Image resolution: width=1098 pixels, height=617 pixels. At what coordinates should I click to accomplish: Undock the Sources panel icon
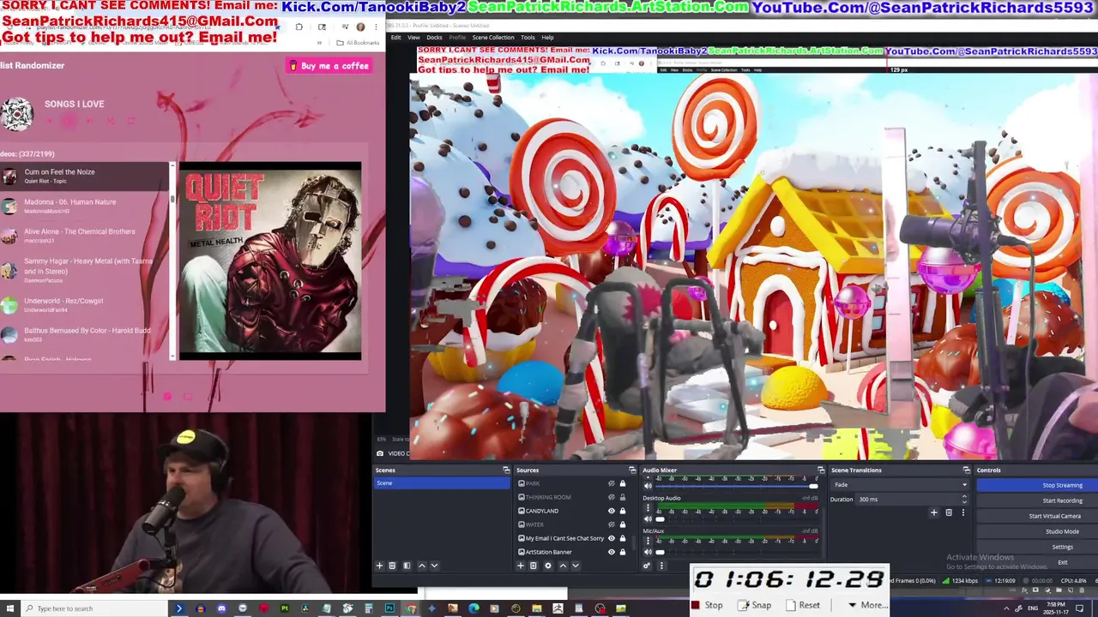pos(632,470)
